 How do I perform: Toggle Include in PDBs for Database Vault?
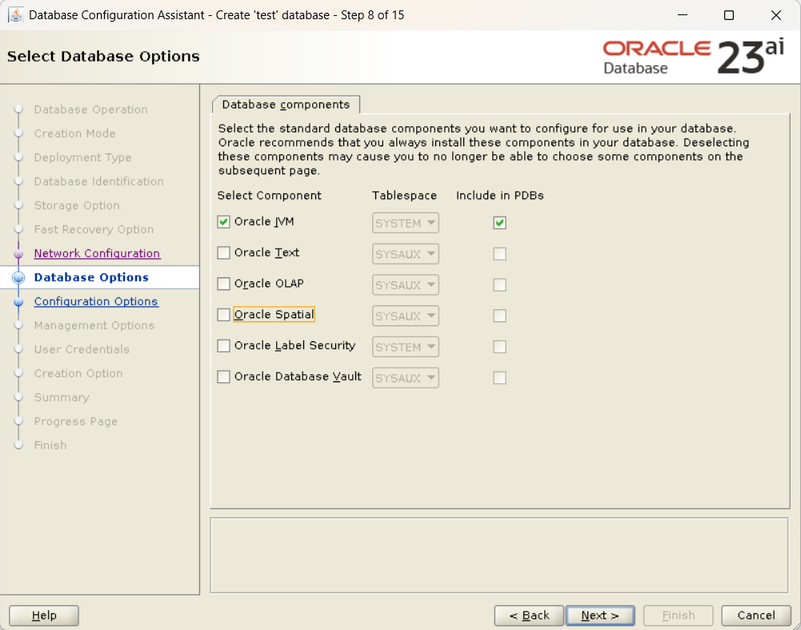(x=499, y=377)
